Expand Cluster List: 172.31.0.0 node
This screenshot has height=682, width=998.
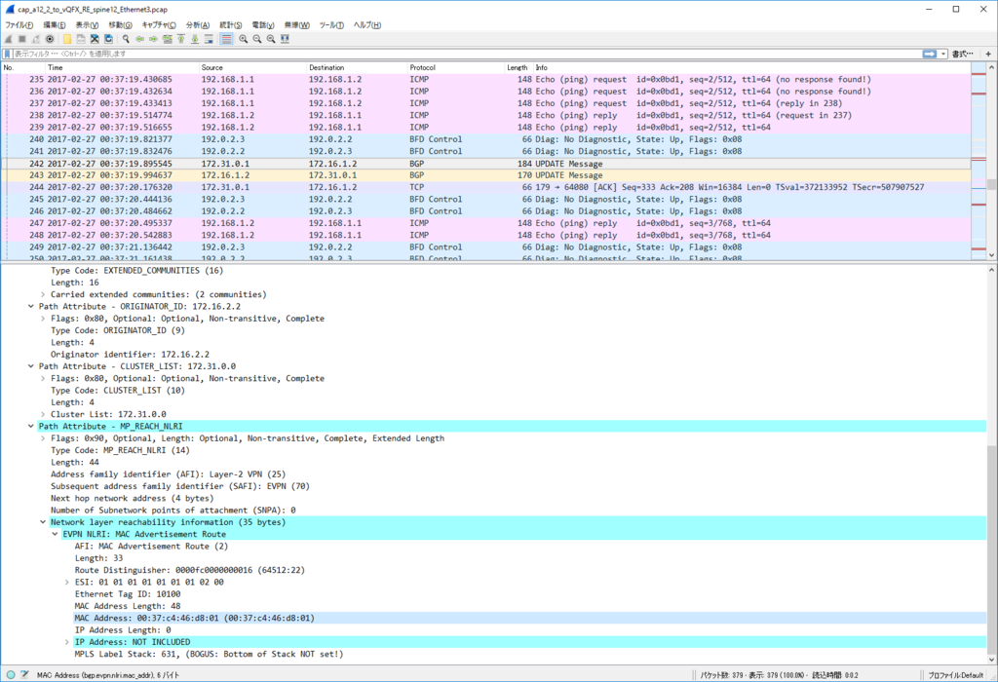(43, 414)
